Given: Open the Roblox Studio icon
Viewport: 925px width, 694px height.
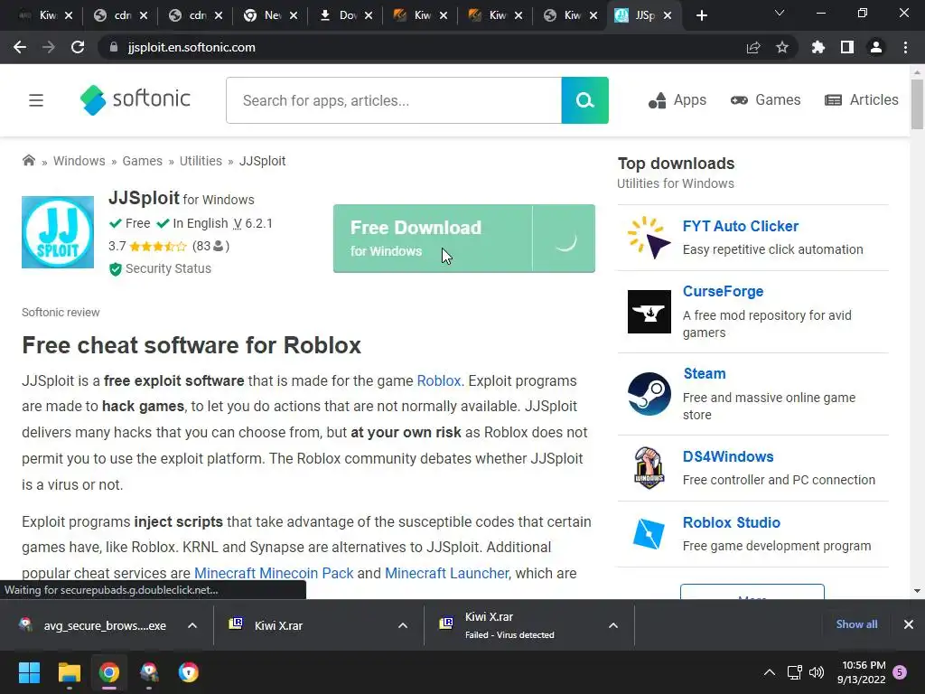Looking at the screenshot, I should coord(649,533).
